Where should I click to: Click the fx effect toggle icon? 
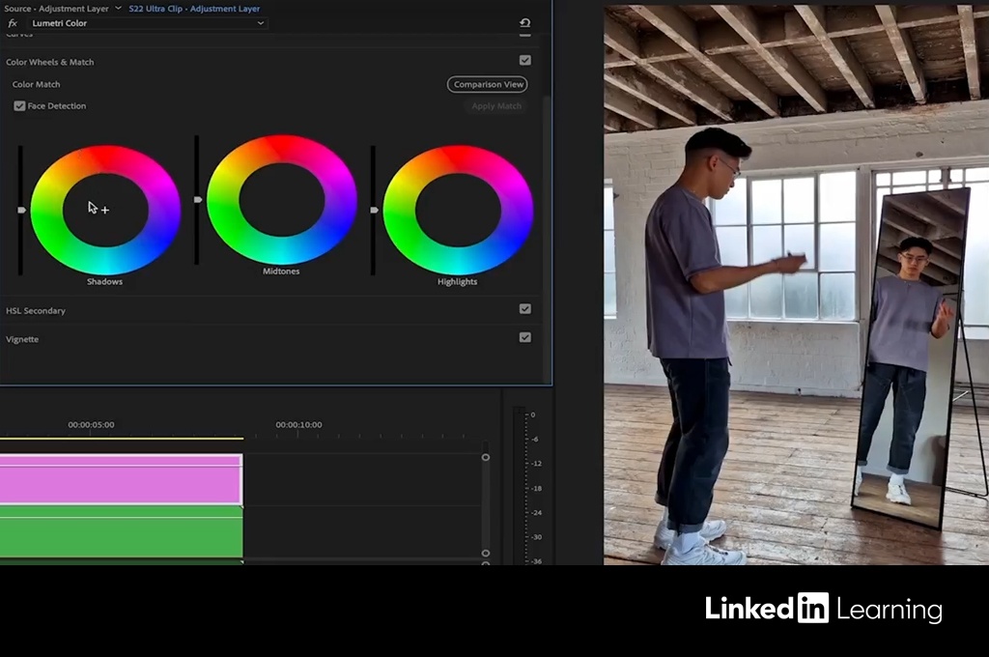click(x=13, y=23)
